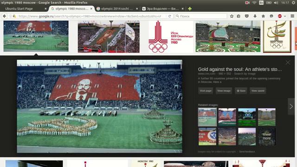Close the Эра Водолея Wikipedia tab
The height and width of the screenshot is (167, 297).
click(182, 9)
